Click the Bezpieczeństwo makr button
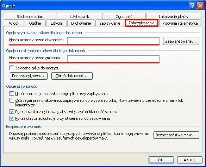This screenshot has width=206, height=167. coord(176,135)
